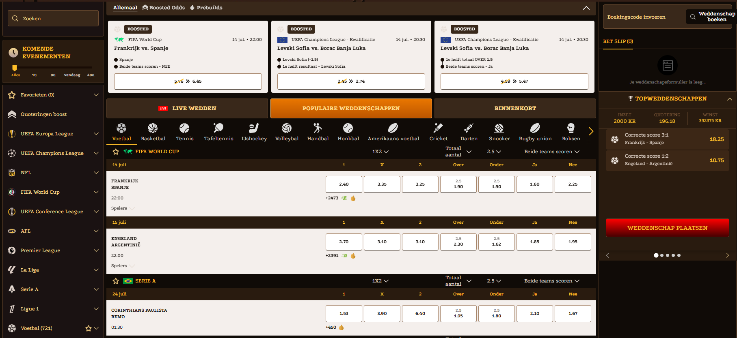Switch to the Prebuilds tab
The image size is (737, 338).
pyautogui.click(x=206, y=8)
